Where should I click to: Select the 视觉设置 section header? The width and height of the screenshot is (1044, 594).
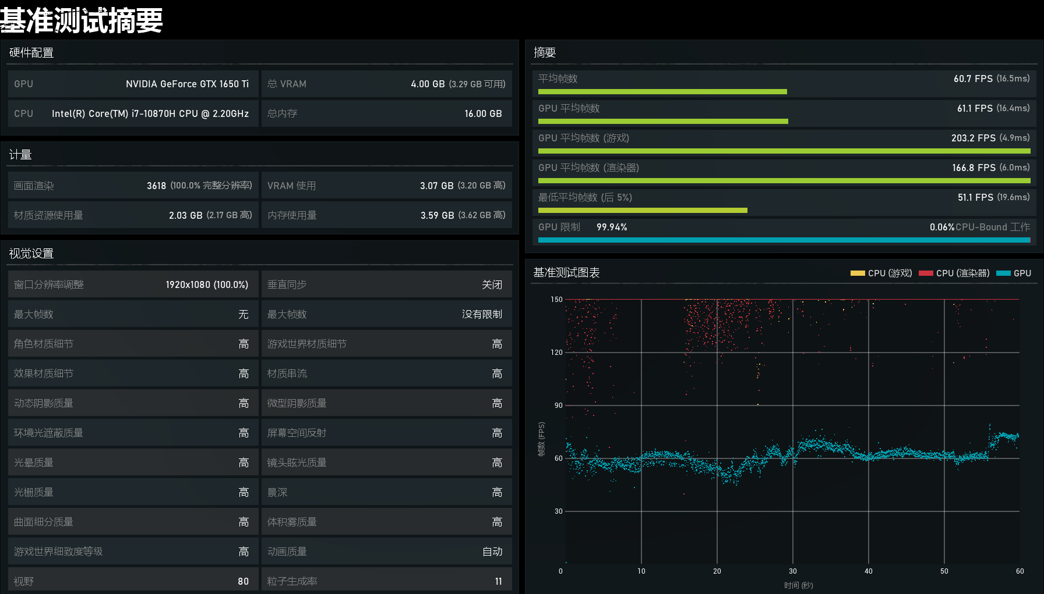[31, 254]
